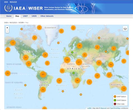The height and width of the screenshot is (110, 133).
Task: Open the Leaflet attribution link
Action: click(x=89, y=108)
